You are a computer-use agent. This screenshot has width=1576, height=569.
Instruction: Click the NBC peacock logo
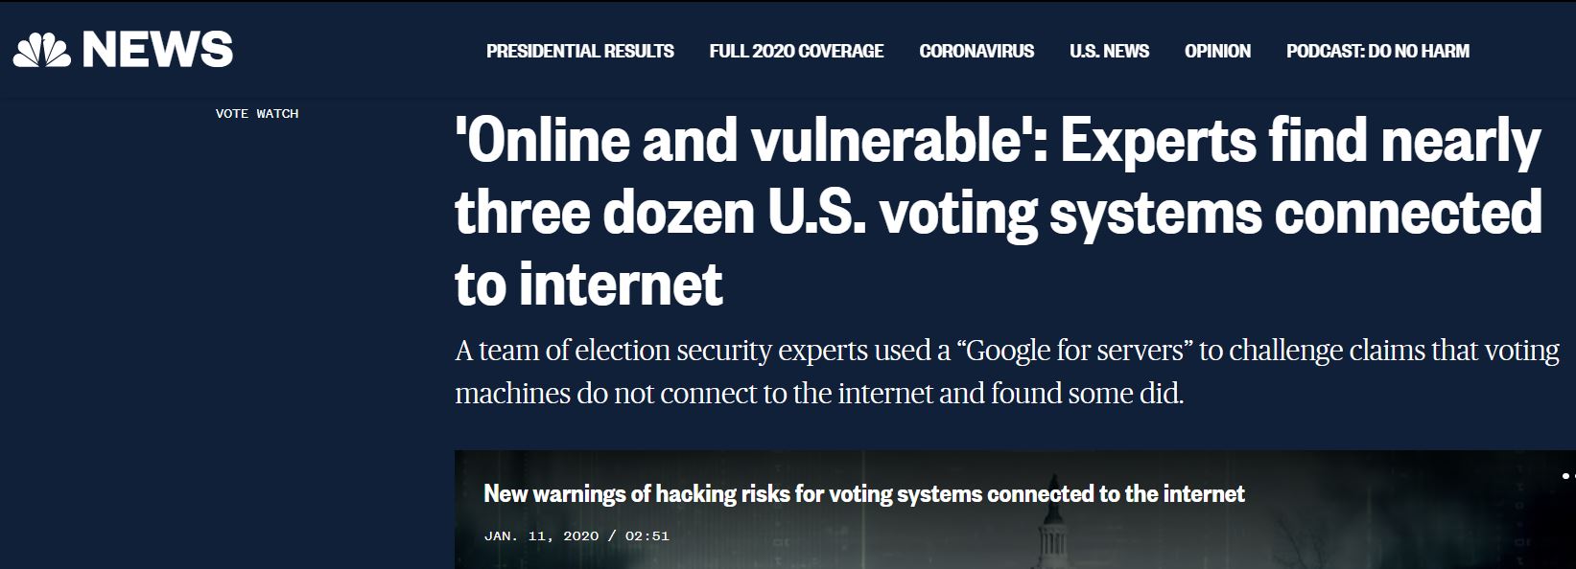click(x=41, y=50)
